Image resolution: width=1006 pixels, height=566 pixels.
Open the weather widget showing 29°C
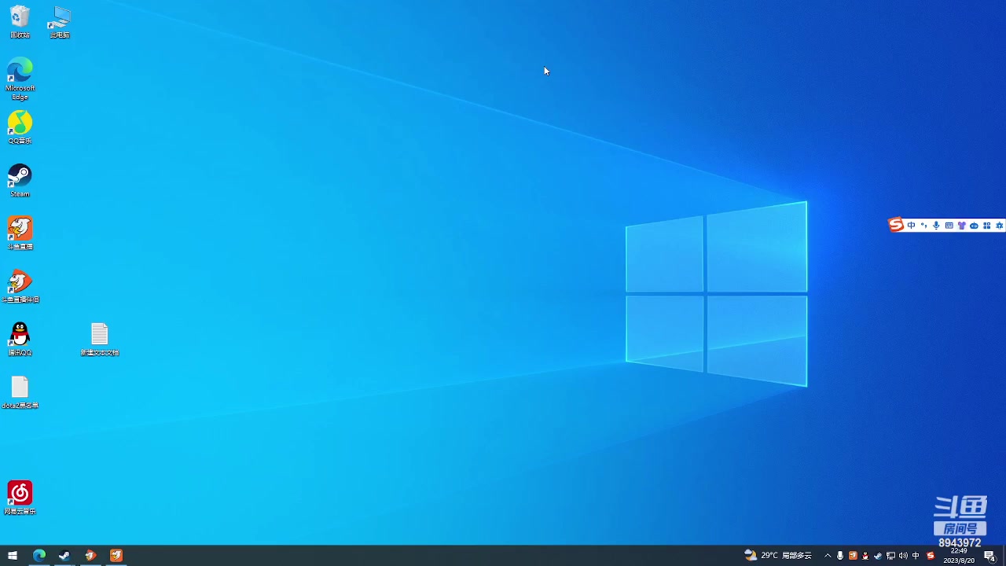tap(778, 556)
